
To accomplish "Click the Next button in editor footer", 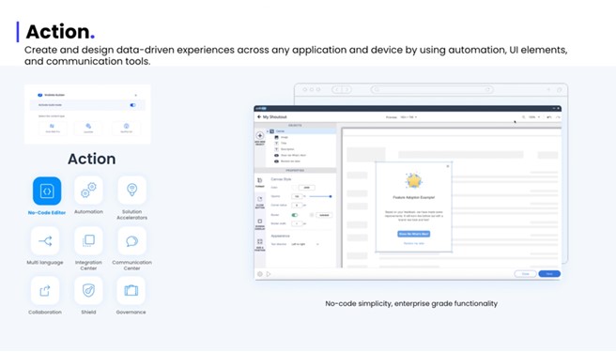I will pyautogui.click(x=549, y=274).
